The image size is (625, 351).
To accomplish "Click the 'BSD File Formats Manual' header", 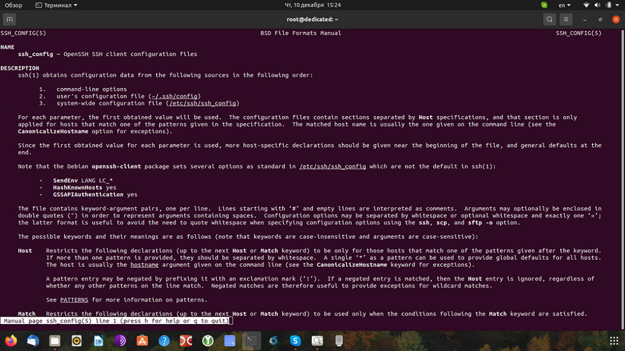I will pyautogui.click(x=301, y=33).
